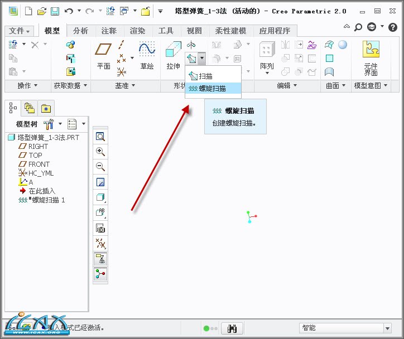Expand the 获取数据 group dropdown
Screen dimensions: 404x339
(x=70, y=85)
